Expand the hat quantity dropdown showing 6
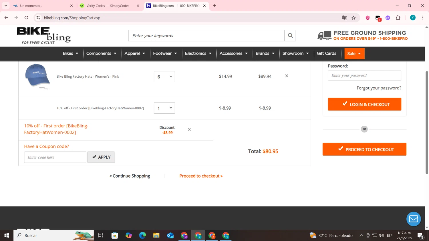 pos(164,77)
